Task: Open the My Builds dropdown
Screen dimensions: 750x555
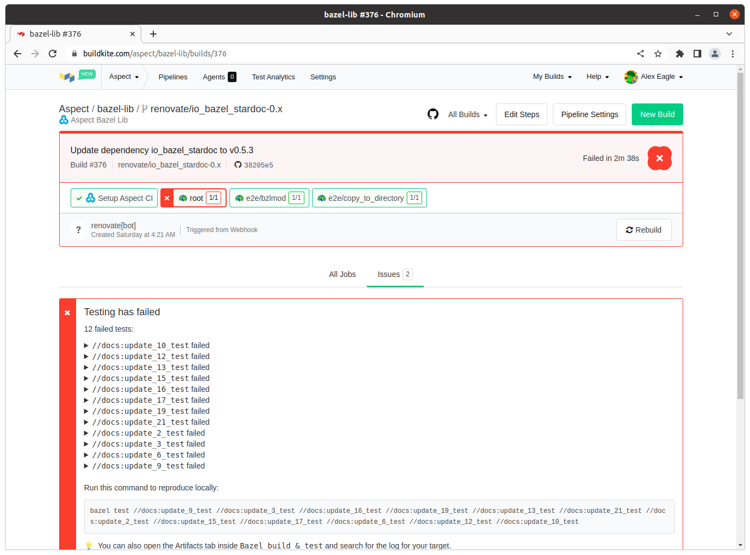Action: pos(552,77)
